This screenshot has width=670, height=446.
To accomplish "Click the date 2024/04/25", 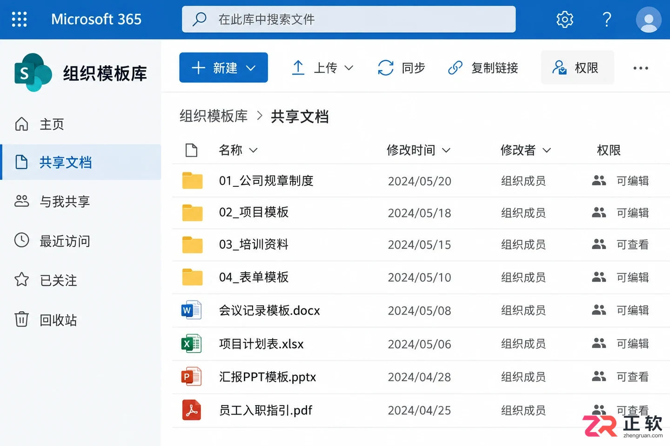I will tap(420, 411).
